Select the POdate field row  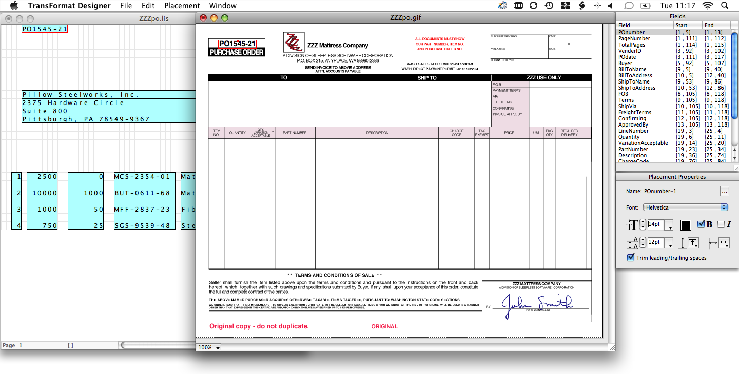[x=673, y=57]
